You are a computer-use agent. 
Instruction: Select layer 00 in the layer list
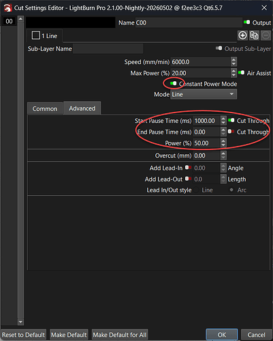click(x=9, y=21)
